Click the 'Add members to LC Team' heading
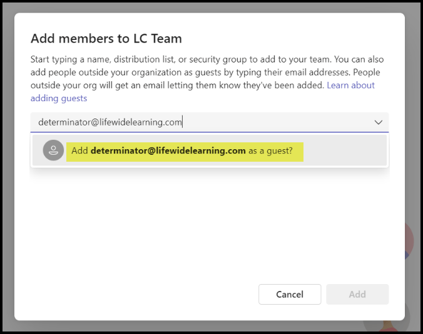The width and height of the screenshot is (423, 334). click(106, 39)
